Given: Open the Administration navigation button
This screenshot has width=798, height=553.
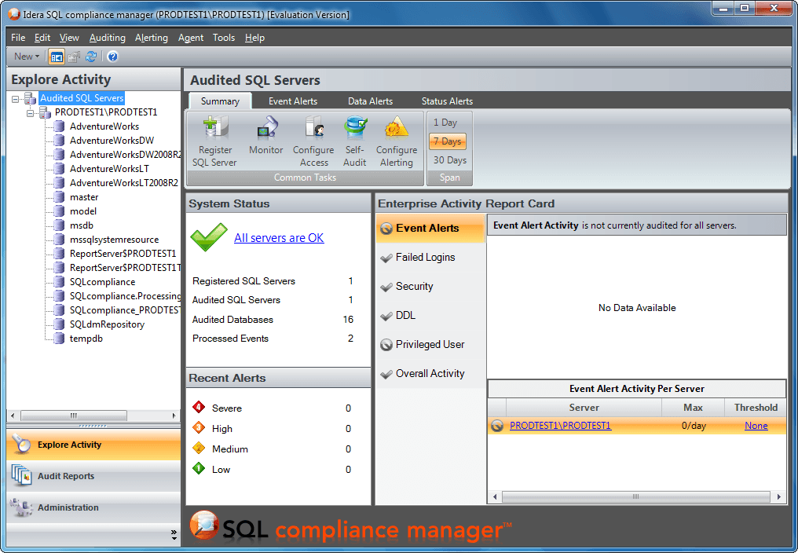Looking at the screenshot, I should click(93, 507).
